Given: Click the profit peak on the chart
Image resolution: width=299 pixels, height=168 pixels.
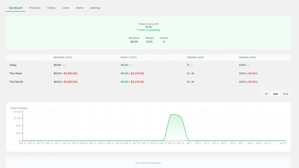Looking at the screenshot, I should (x=172, y=115).
